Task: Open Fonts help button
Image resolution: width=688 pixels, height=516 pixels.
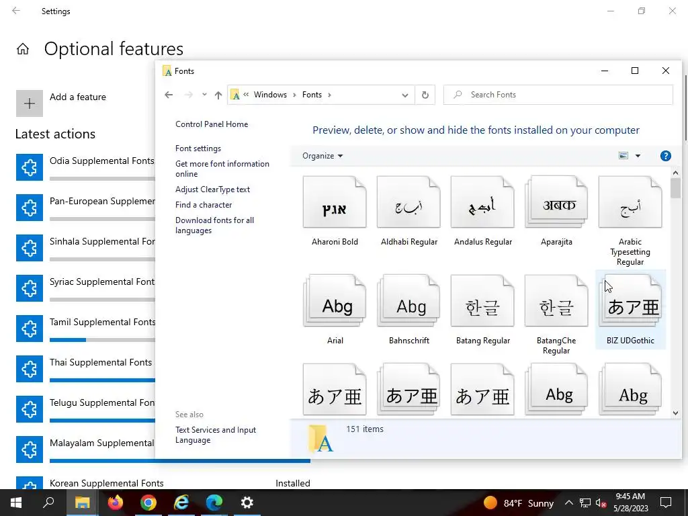Action: pos(665,156)
